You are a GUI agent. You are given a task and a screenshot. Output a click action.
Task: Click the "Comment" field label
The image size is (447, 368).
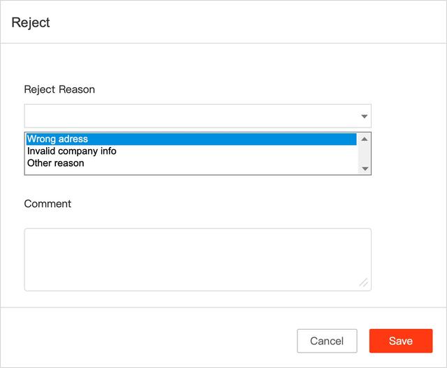(47, 204)
